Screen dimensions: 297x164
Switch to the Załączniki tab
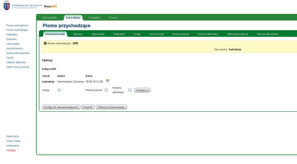click(x=119, y=34)
